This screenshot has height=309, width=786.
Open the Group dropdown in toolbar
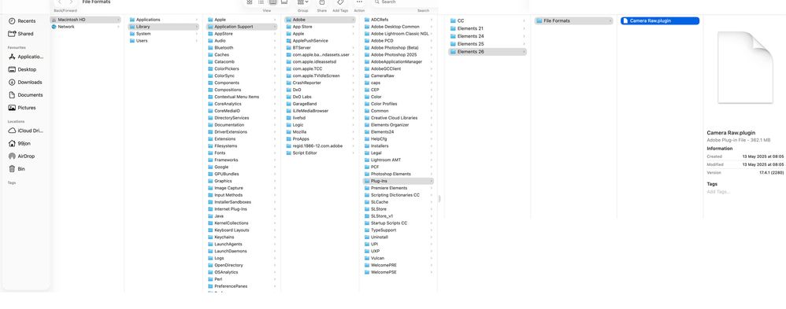302,2
